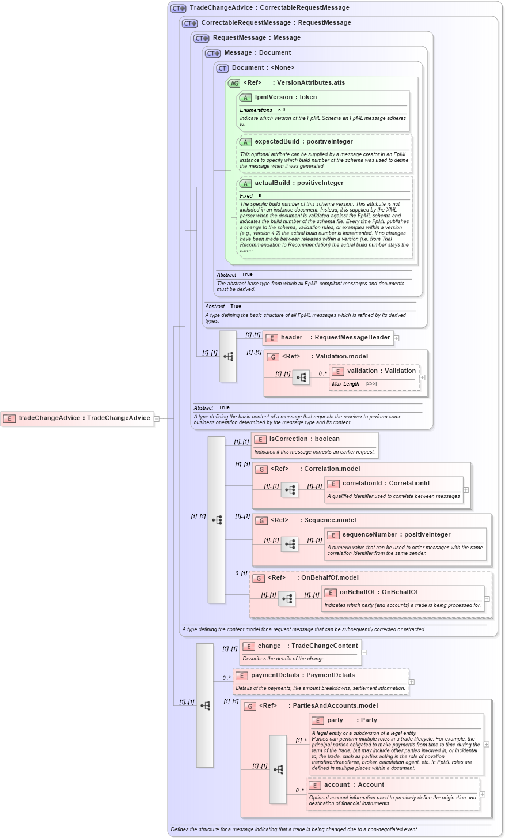Select the account : Account label

point(354,785)
